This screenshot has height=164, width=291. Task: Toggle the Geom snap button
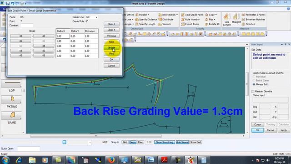tap(133, 142)
